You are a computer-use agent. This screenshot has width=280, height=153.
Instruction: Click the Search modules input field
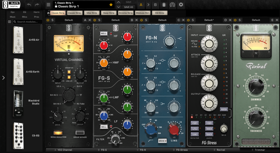pos(28,22)
